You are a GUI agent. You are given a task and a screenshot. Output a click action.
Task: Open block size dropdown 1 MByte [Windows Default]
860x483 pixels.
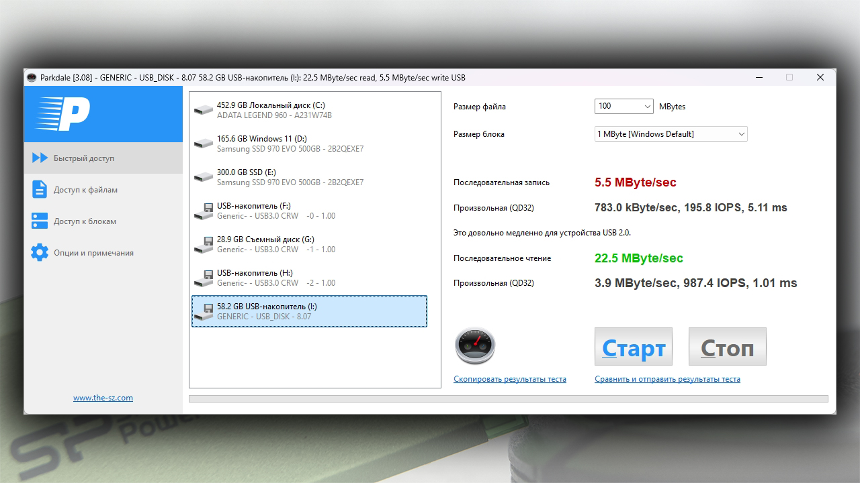[671, 134]
